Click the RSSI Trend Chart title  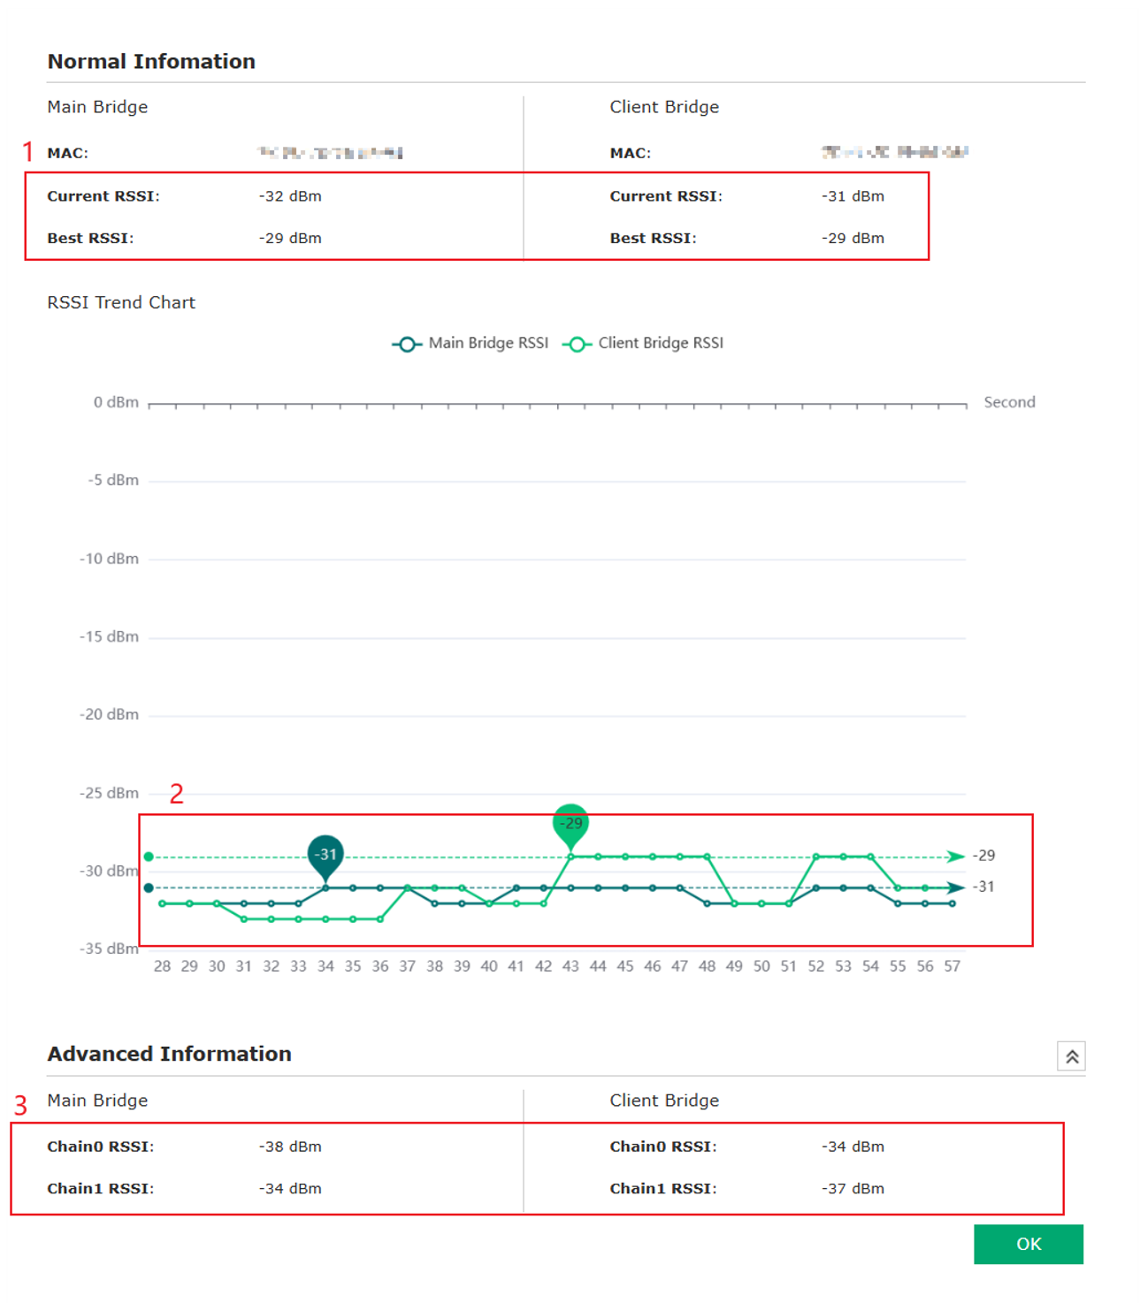[x=121, y=302]
